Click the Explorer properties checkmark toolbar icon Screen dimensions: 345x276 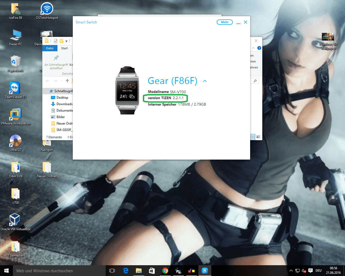[56, 41]
